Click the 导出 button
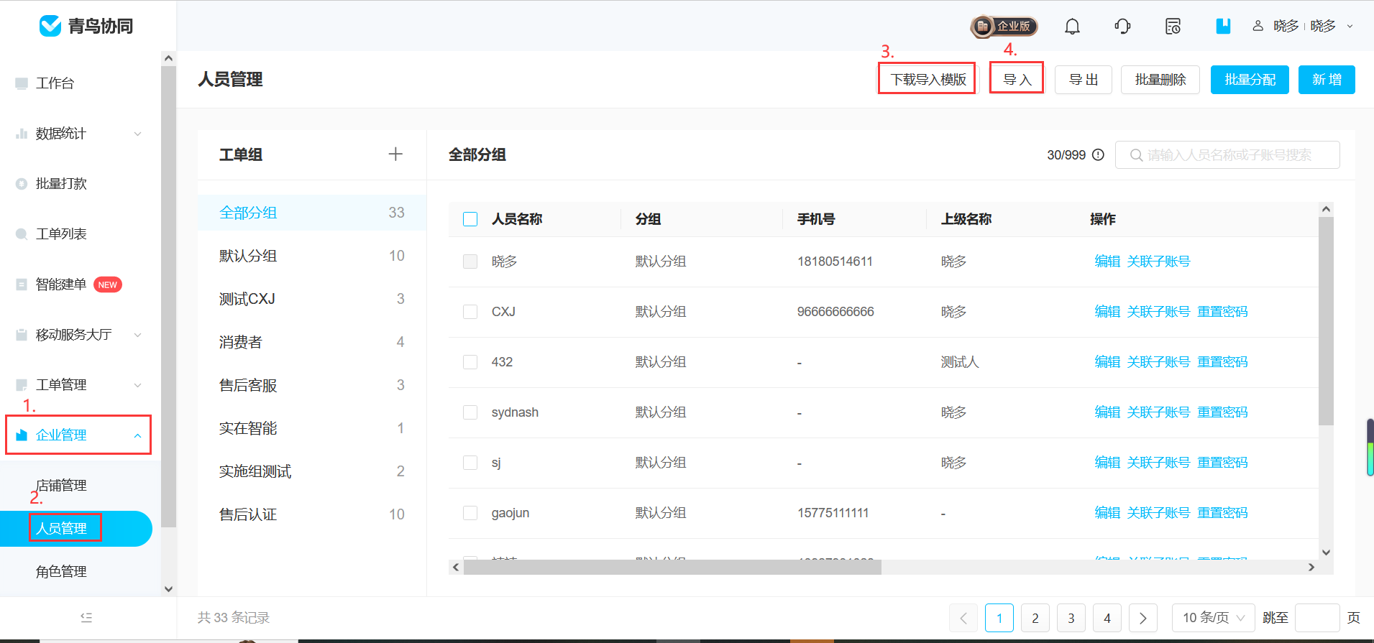 (x=1084, y=80)
